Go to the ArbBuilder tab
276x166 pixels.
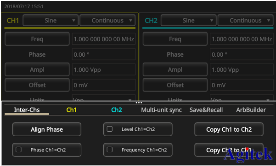251,110
